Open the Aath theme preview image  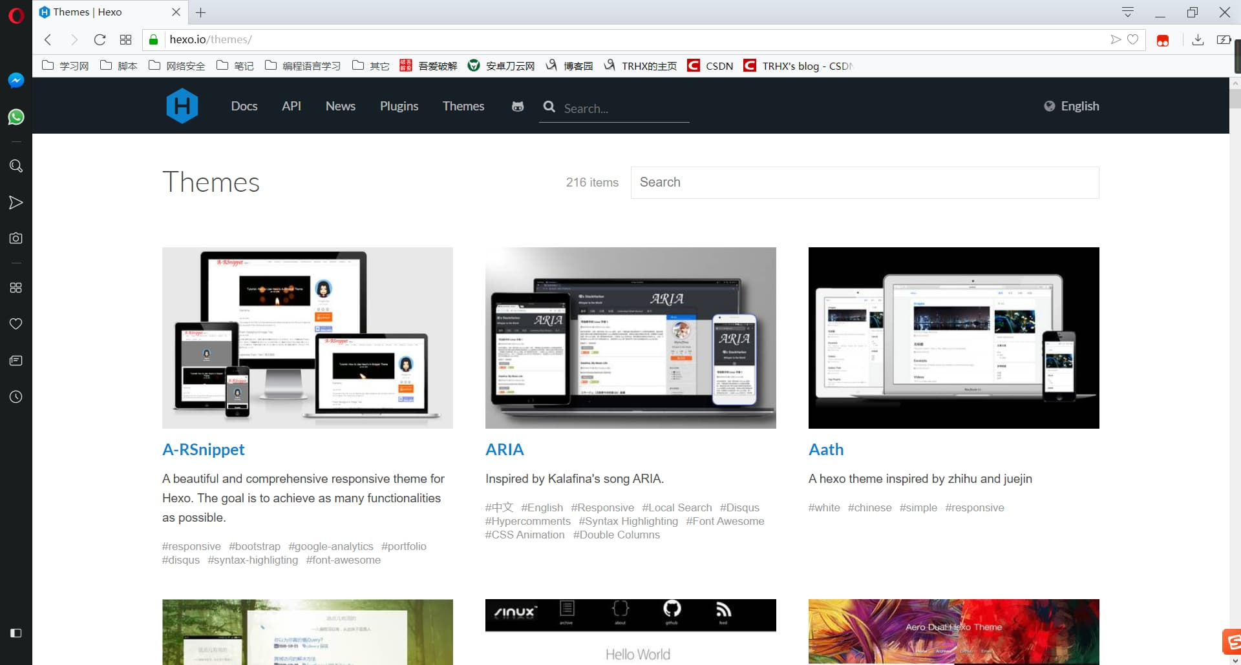click(x=954, y=338)
